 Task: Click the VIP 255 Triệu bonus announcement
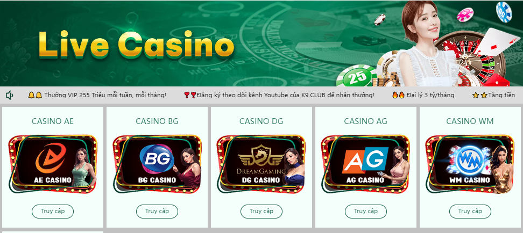(x=97, y=95)
